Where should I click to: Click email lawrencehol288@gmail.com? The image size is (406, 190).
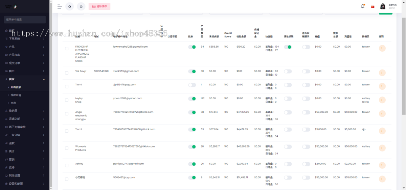[130, 47]
